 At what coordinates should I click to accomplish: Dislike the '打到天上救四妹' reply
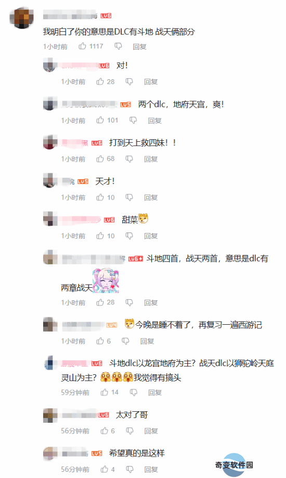tap(129, 159)
